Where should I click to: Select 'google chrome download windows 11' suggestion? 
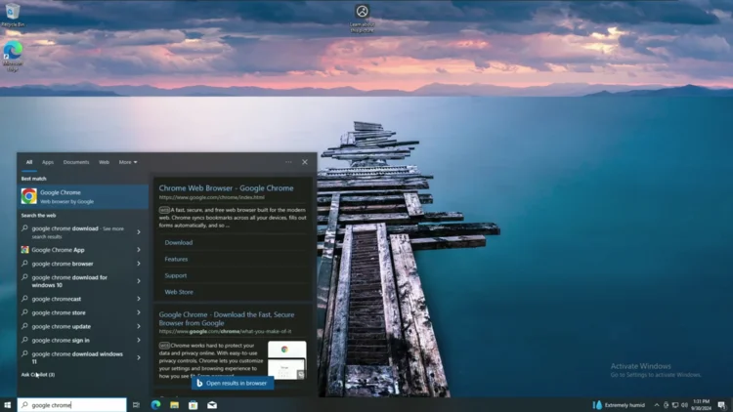tap(77, 357)
